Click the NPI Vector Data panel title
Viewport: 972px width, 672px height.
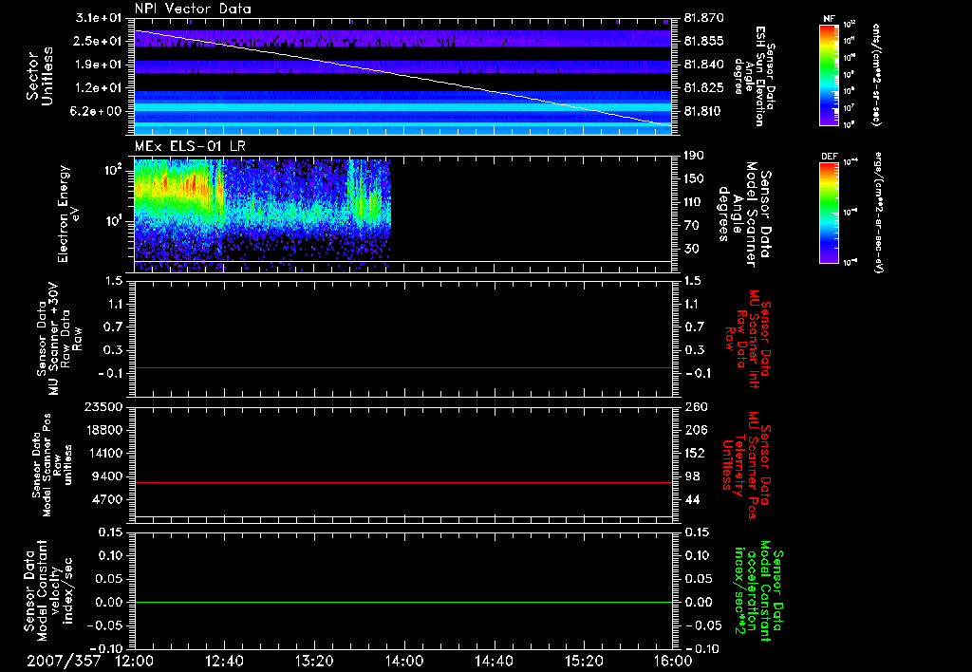pos(193,9)
